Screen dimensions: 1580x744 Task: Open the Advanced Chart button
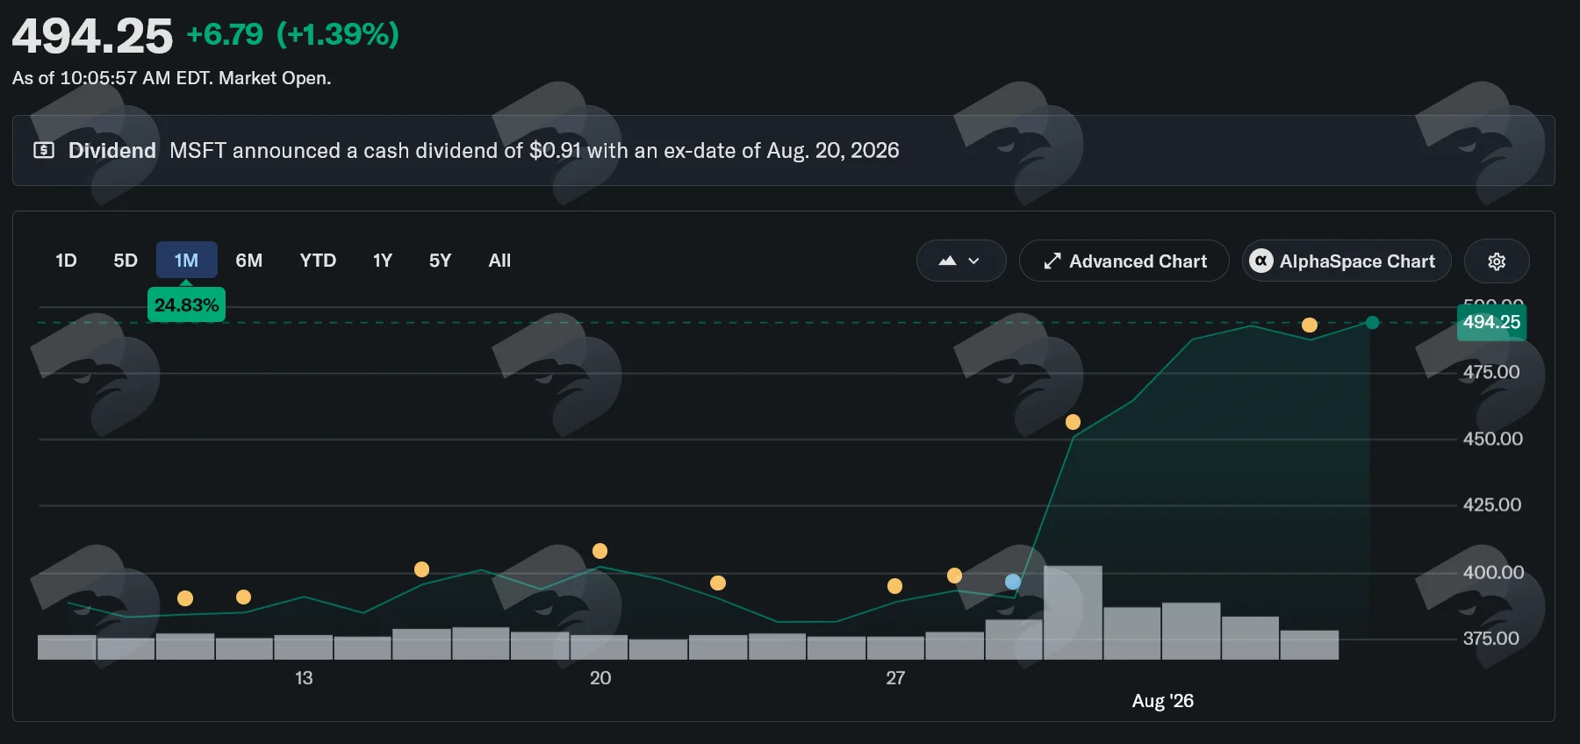pyautogui.click(x=1124, y=261)
